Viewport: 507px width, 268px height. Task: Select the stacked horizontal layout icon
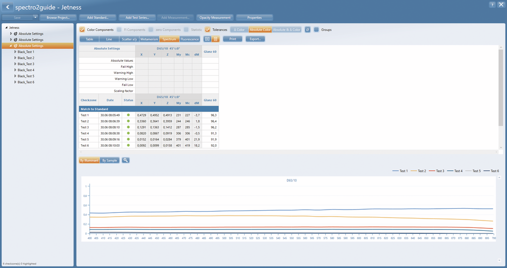tap(216, 39)
